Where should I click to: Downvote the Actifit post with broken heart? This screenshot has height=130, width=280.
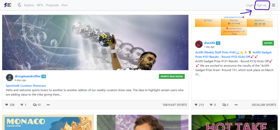tap(211, 105)
